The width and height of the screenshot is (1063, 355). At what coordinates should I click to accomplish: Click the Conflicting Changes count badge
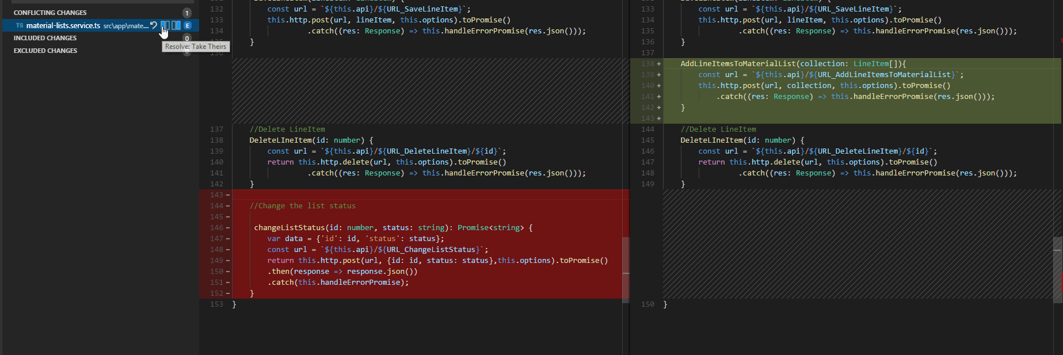[x=187, y=13]
